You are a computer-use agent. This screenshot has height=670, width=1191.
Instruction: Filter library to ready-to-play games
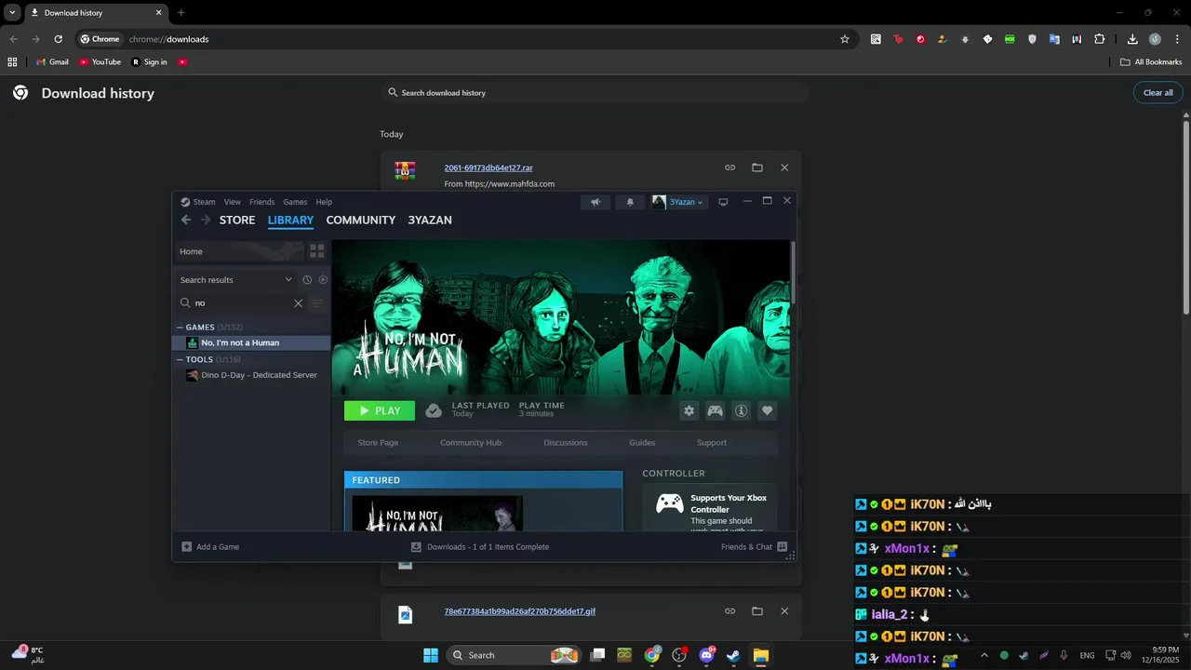[x=323, y=280]
